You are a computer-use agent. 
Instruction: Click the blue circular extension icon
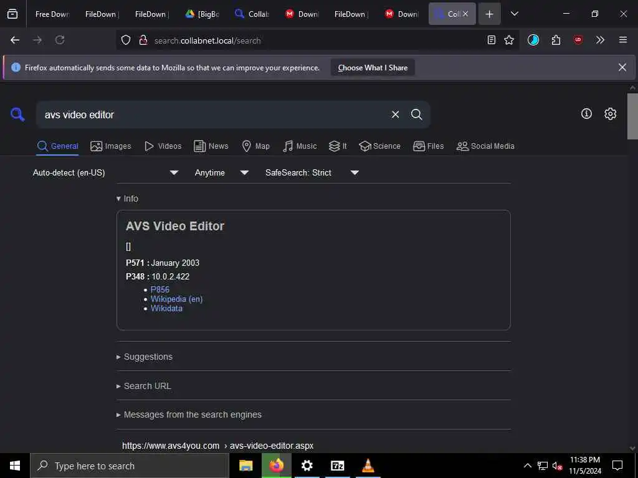click(533, 40)
